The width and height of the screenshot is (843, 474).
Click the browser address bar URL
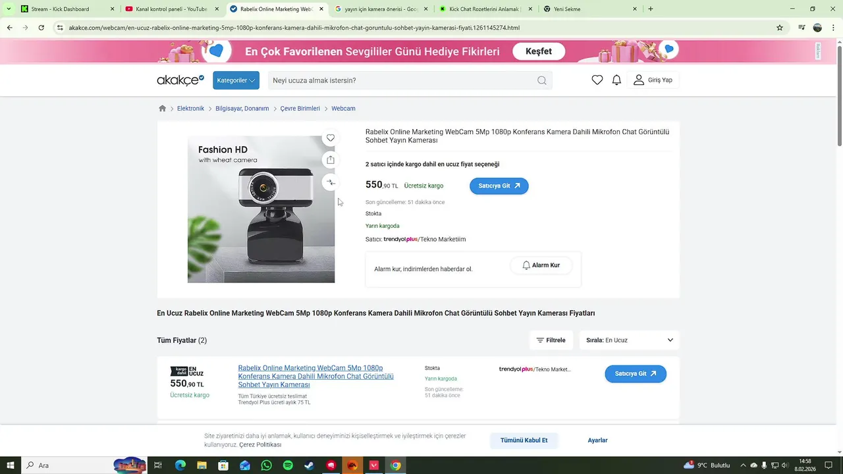[x=294, y=28]
